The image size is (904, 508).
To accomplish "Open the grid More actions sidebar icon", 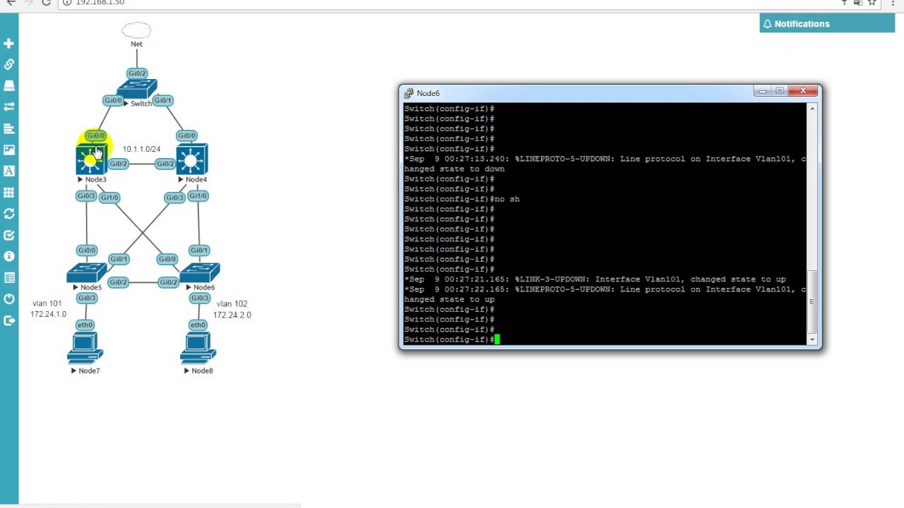I will tap(9, 192).
